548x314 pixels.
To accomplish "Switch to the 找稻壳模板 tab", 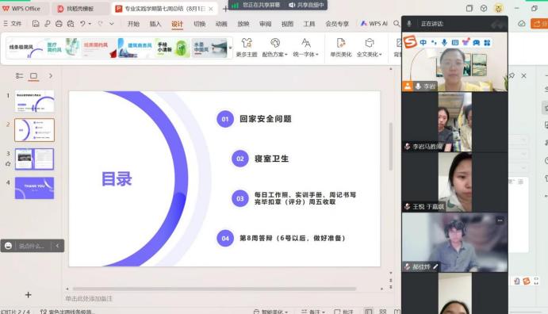I will pos(80,9).
